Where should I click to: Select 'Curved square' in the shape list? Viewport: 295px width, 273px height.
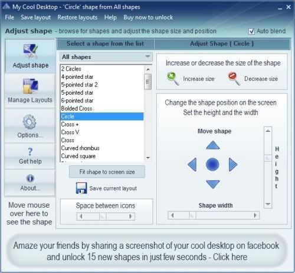(x=102, y=156)
